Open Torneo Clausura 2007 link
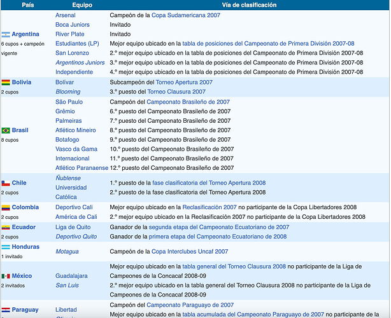The width and height of the screenshot is (391, 318). (x=176, y=92)
